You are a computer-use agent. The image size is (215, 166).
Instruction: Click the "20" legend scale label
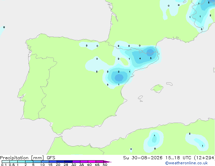coord(58,165)
